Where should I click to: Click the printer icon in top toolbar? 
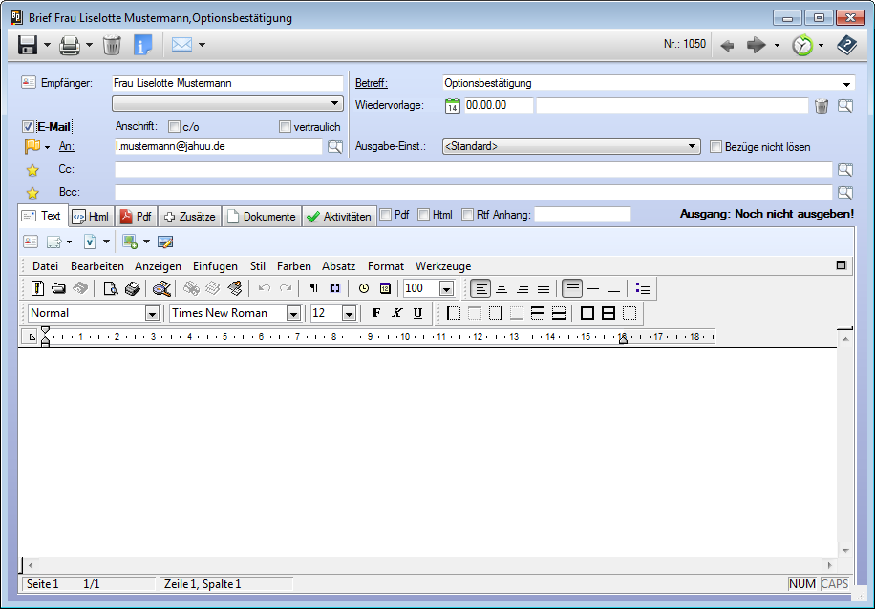(70, 44)
